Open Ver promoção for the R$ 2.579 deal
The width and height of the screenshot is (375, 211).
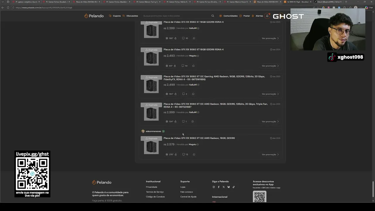coord(270,154)
